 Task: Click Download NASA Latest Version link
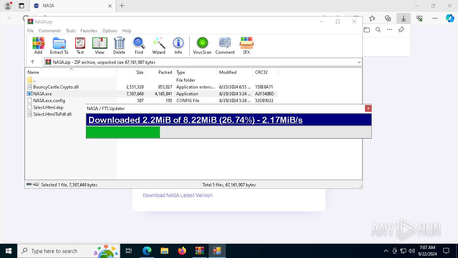pyautogui.click(x=177, y=195)
